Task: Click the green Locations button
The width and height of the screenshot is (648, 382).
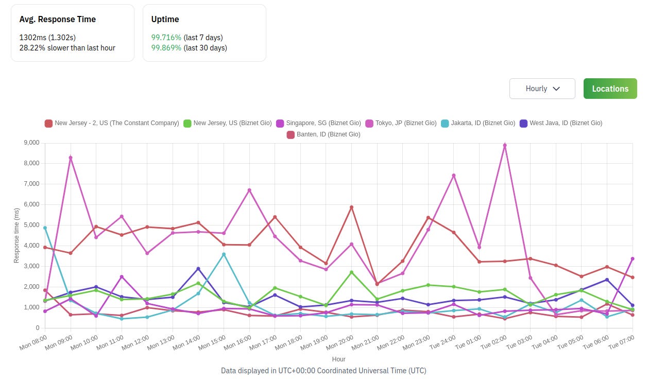Action: point(610,89)
